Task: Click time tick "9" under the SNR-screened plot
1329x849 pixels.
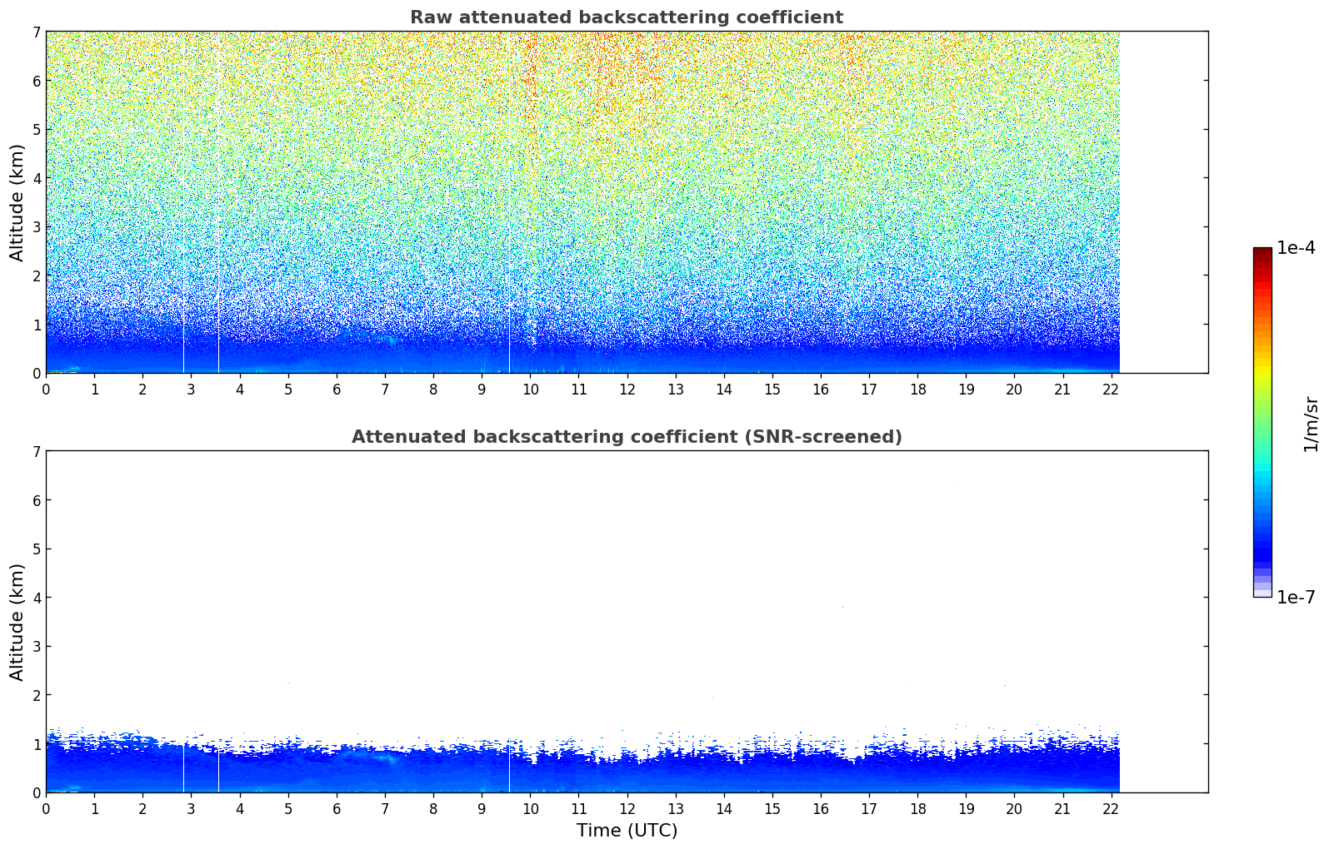Action: pos(482,808)
